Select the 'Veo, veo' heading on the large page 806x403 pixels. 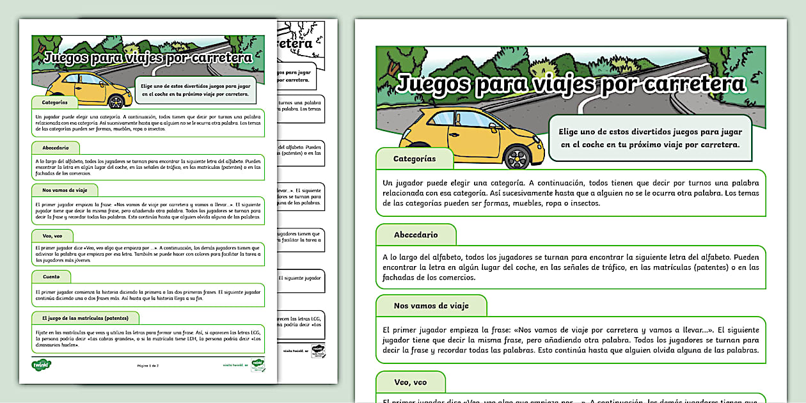[410, 382]
